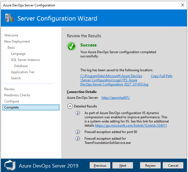Click the 'TeamFoundationSshService.exe' firewall exception text
This screenshot has width=188, height=172.
(107, 141)
